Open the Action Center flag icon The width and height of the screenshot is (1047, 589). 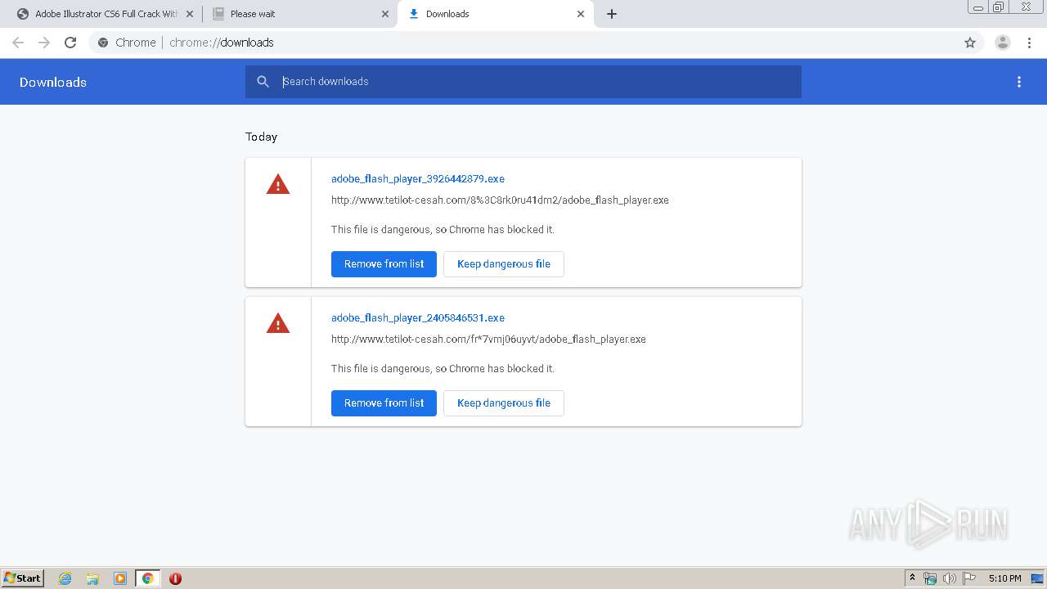pos(969,578)
